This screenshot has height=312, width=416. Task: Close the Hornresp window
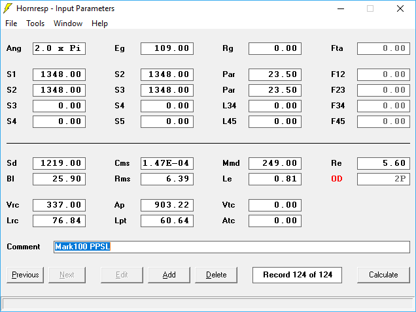point(400,8)
